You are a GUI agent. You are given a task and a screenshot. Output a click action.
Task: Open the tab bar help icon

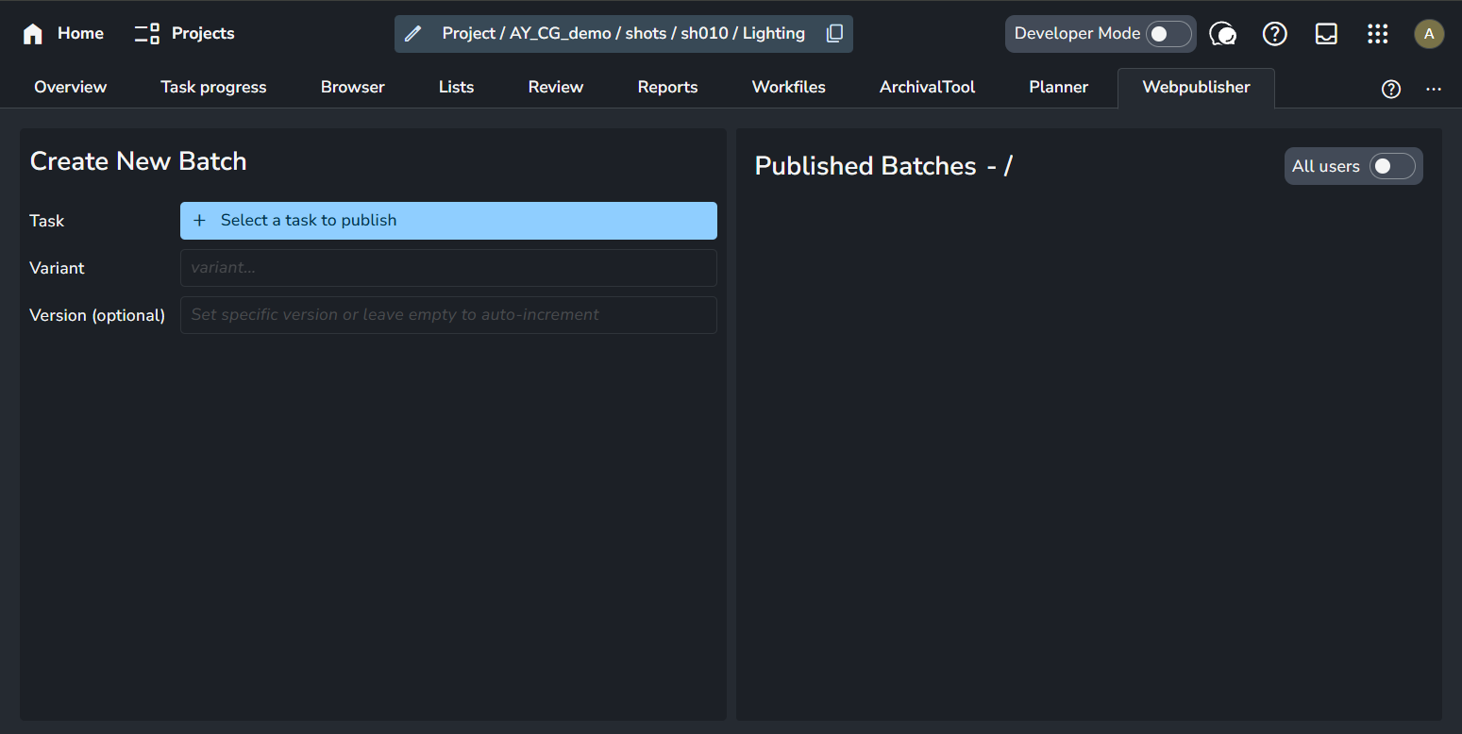[x=1390, y=89]
